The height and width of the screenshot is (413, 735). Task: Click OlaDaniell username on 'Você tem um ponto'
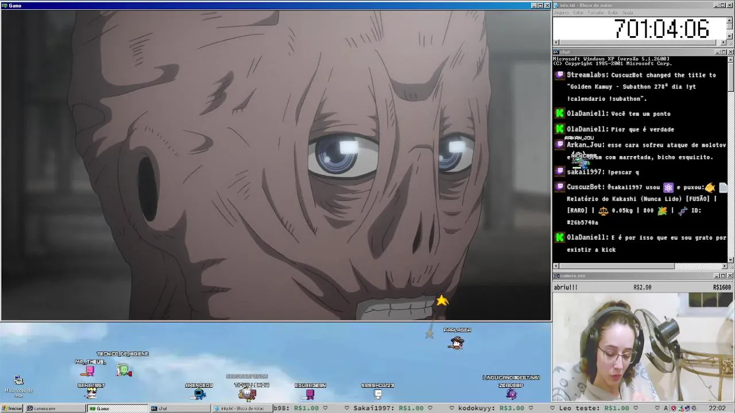click(x=587, y=114)
